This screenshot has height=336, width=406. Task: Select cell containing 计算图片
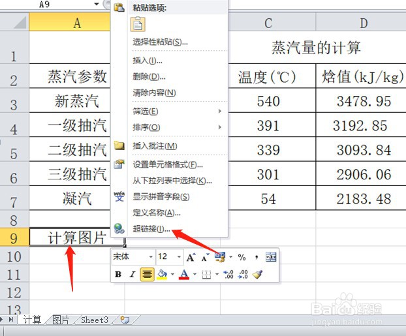click(x=76, y=237)
